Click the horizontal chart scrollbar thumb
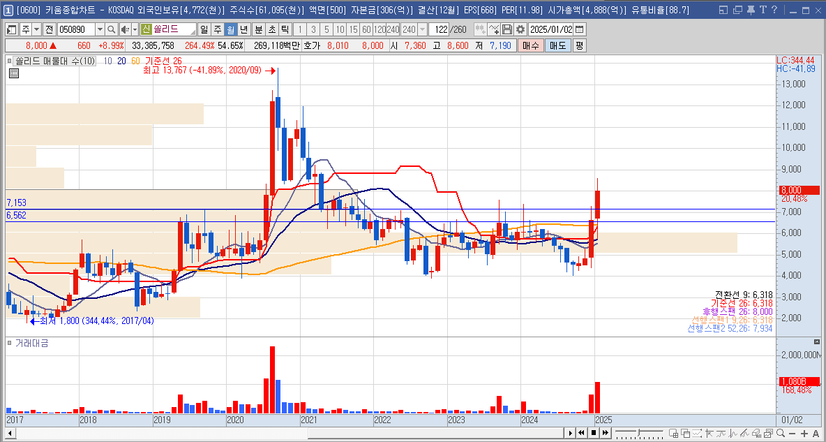The width and height of the screenshot is (826, 442). tap(435, 433)
